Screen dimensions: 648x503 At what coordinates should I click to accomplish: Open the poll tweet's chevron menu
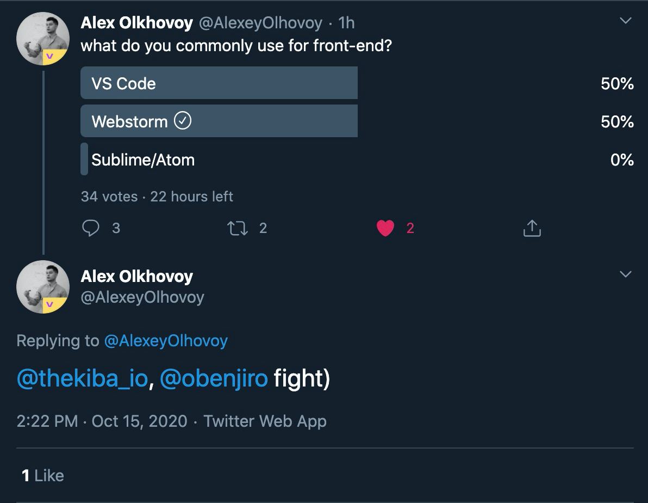click(x=626, y=21)
